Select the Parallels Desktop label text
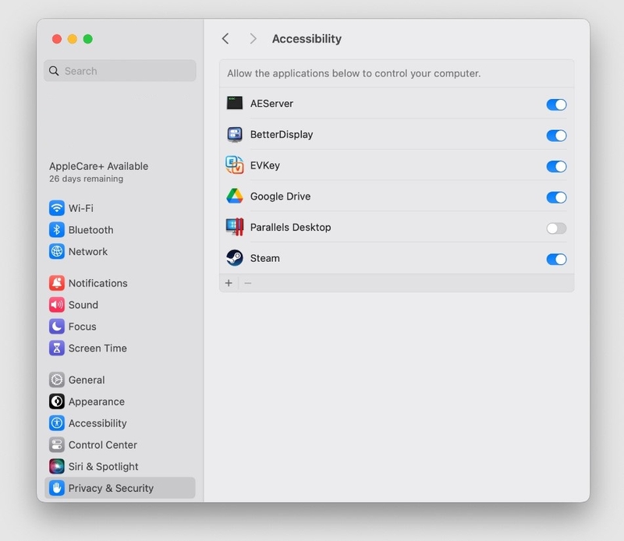624x541 pixels. [x=290, y=227]
